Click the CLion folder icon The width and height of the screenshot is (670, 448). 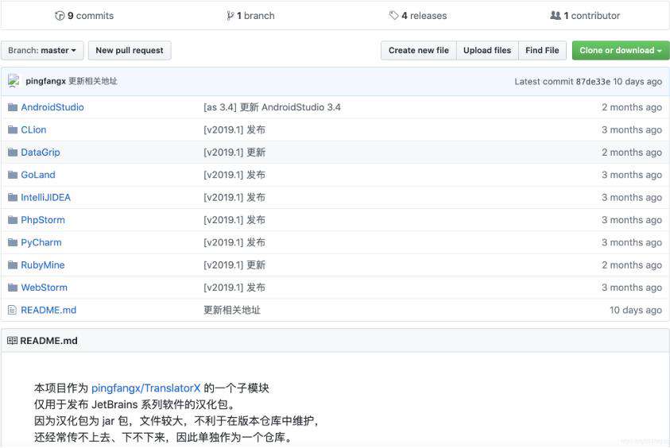(13, 129)
